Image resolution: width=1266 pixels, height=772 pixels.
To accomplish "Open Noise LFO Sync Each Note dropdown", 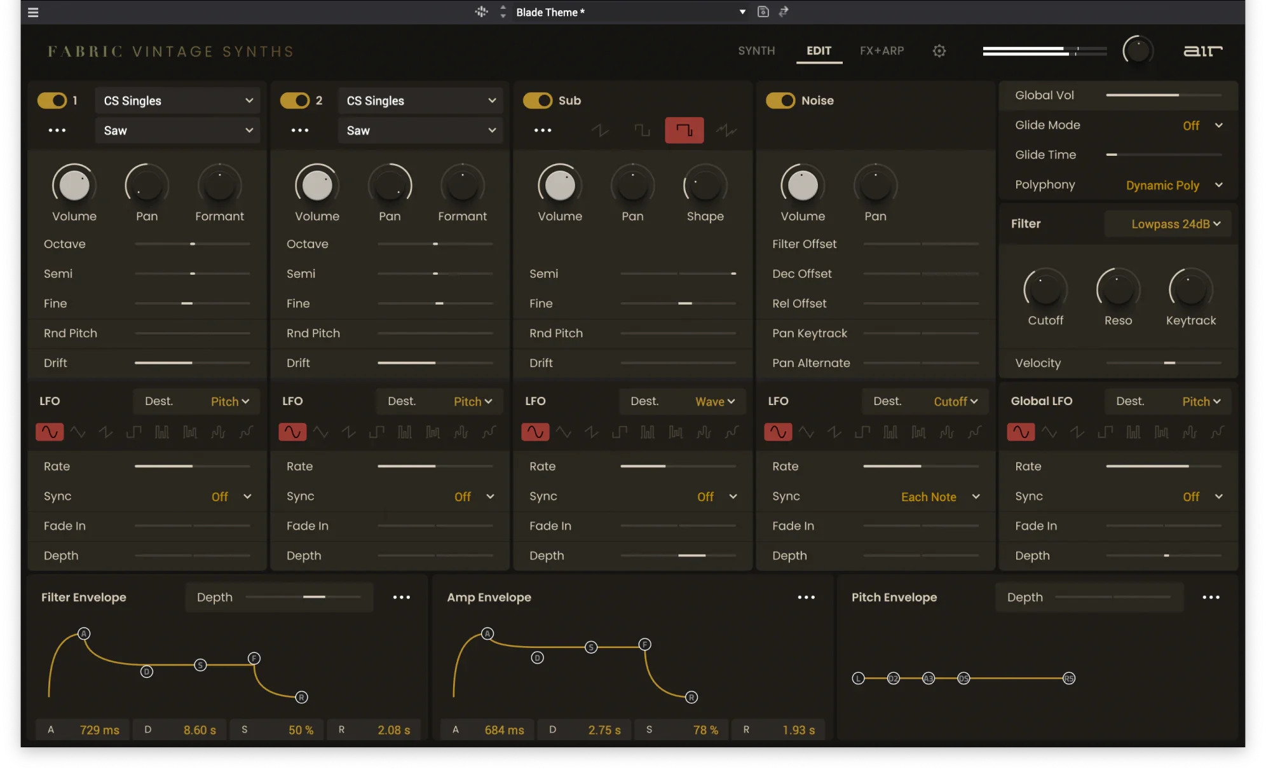I will [940, 497].
